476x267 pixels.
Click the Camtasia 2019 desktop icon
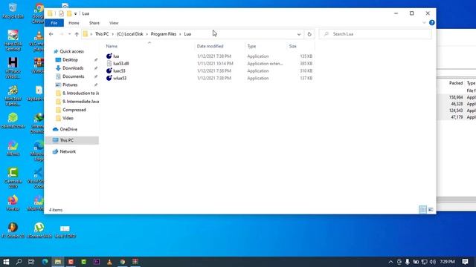[13, 178]
